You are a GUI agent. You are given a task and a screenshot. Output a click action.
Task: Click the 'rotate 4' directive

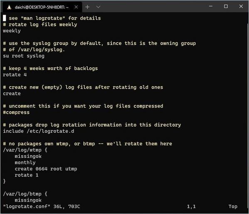coord(15,75)
